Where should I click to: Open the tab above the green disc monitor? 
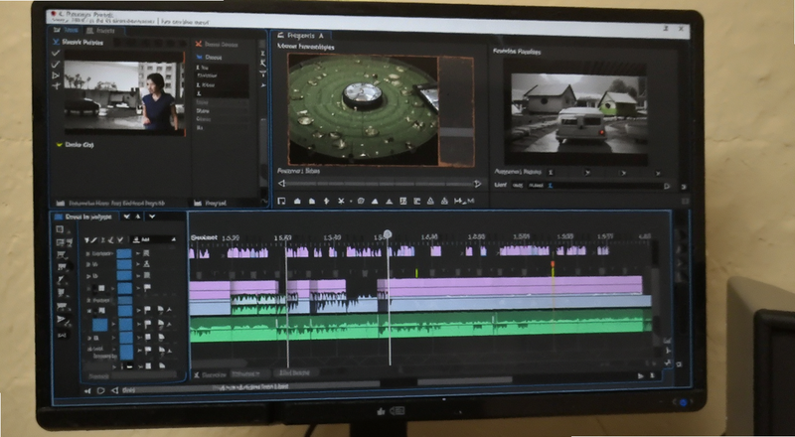pos(304,36)
